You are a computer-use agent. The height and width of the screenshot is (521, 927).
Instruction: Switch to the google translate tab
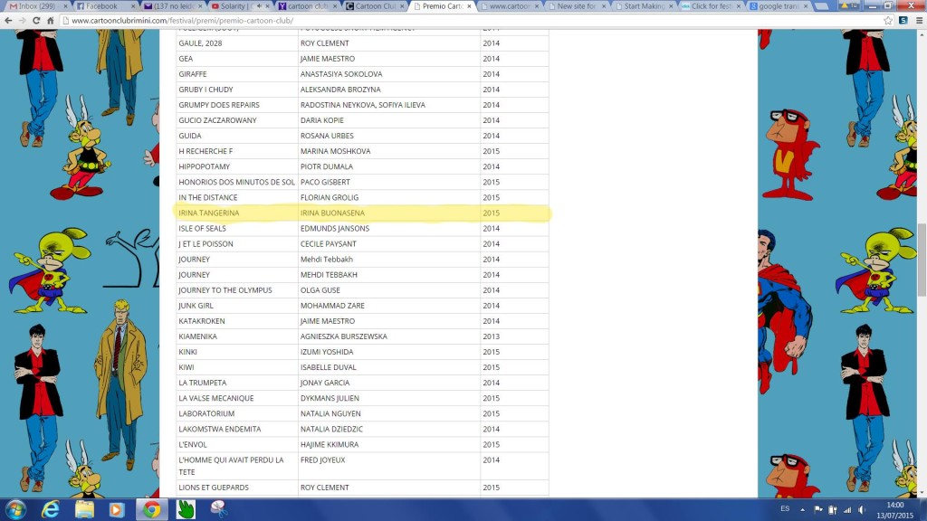tap(779, 6)
